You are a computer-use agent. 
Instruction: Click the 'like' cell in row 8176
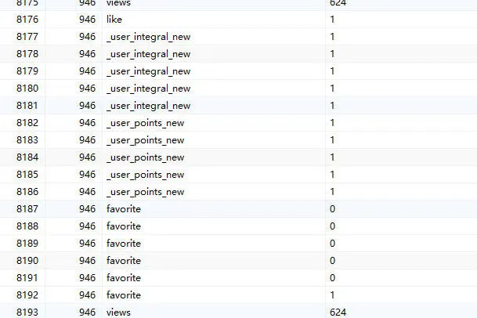tap(114, 20)
